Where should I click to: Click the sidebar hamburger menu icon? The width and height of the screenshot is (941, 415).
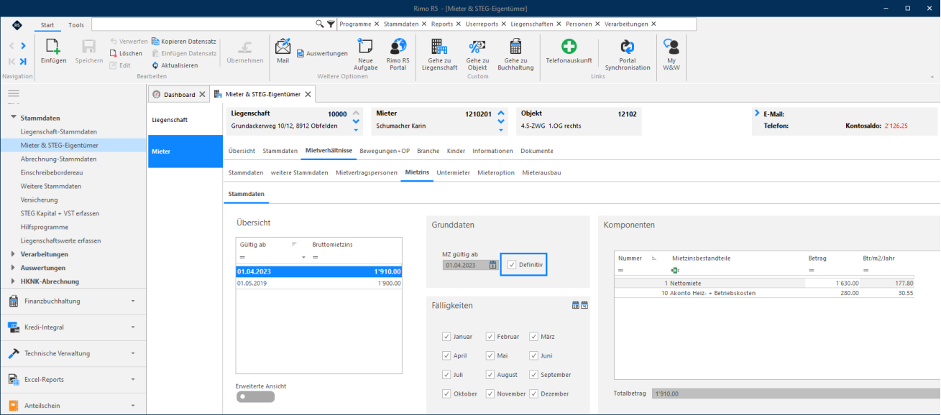14,94
